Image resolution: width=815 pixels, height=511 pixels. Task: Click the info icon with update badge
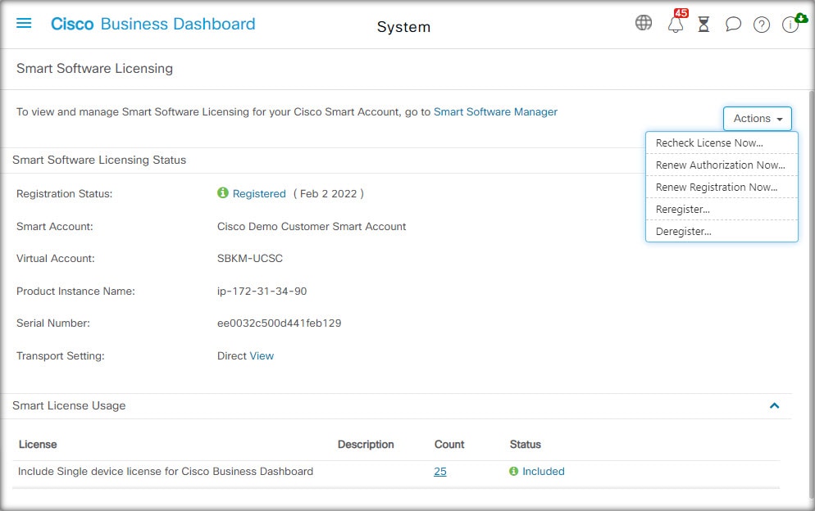pos(790,25)
